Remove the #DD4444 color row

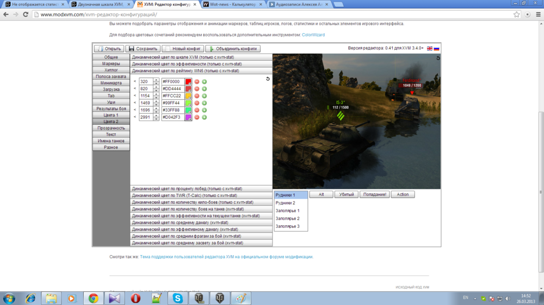point(197,89)
